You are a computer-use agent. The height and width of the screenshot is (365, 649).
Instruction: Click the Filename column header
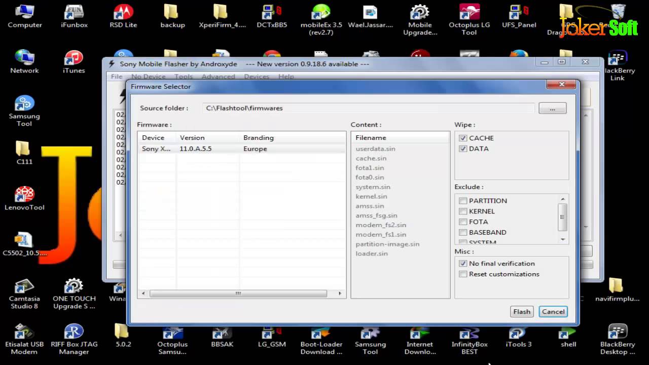point(400,138)
